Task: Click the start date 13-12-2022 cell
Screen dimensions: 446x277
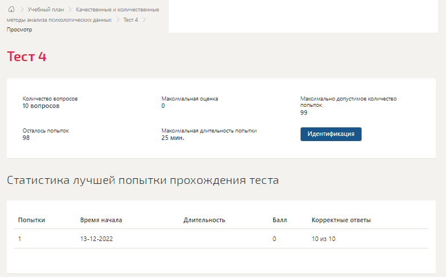Action: click(96, 239)
